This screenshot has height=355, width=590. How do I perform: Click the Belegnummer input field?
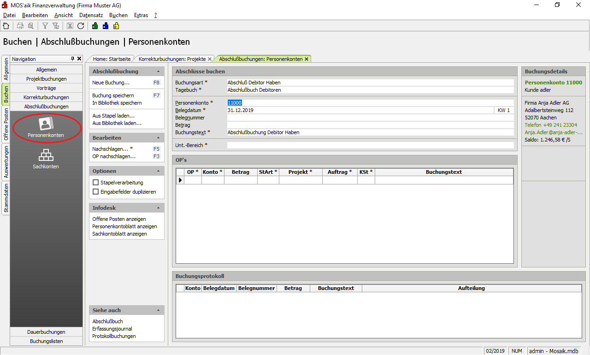point(370,118)
